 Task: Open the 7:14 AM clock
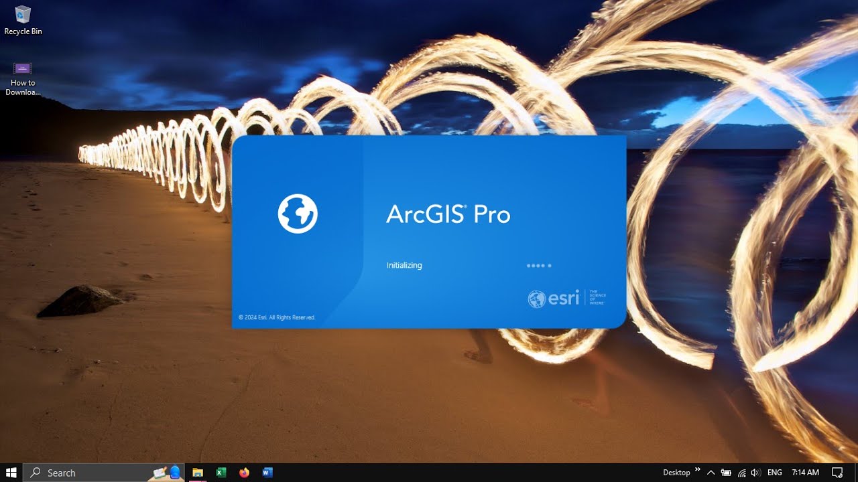(x=806, y=473)
